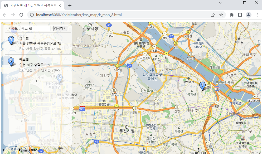Click jibun address 서울 양천구 목동 42-107
Viewport: 262px width, 156px height.
pos(44,49)
